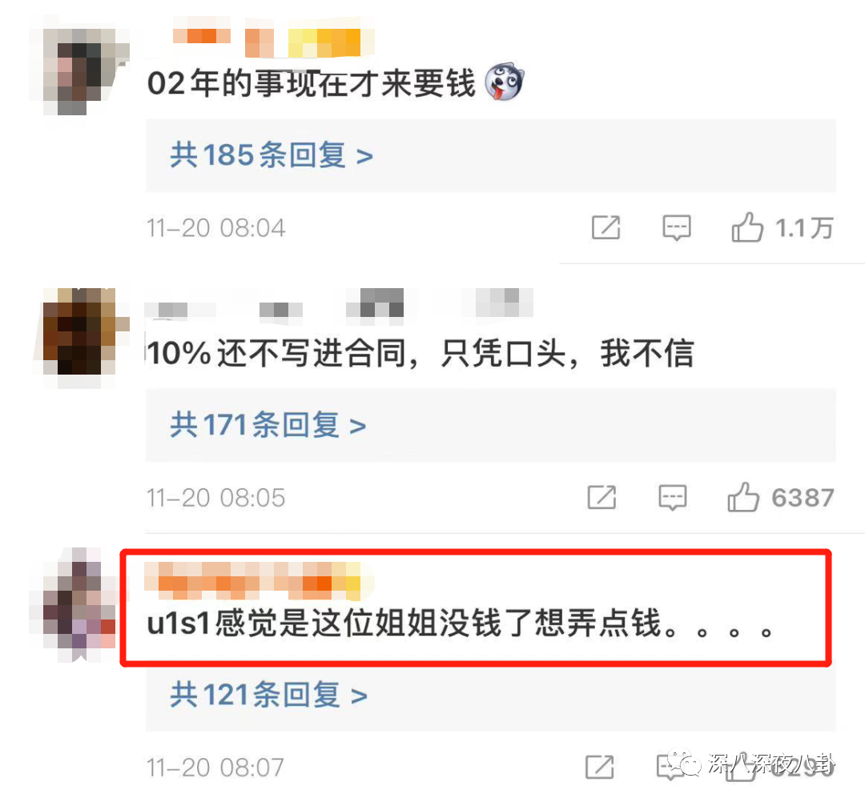865x802 pixels.
Task: Reply to the 08:04 comment via bubble icon
Action: [676, 227]
